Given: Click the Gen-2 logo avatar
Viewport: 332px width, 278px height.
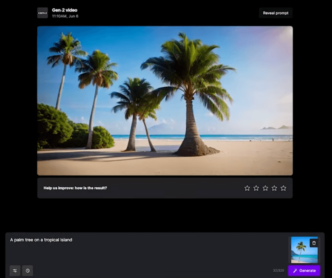Looking at the screenshot, I should coord(42,13).
